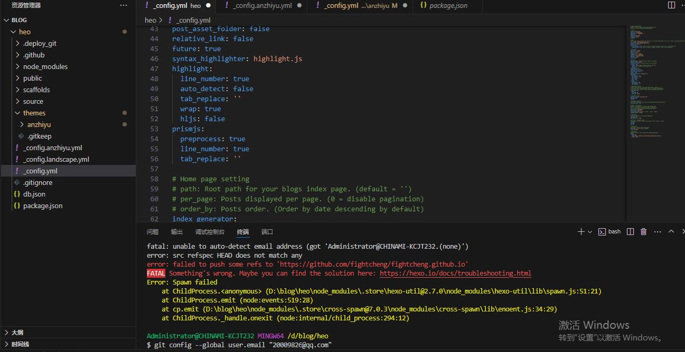Click the split editor icon at top right

click(x=671, y=5)
